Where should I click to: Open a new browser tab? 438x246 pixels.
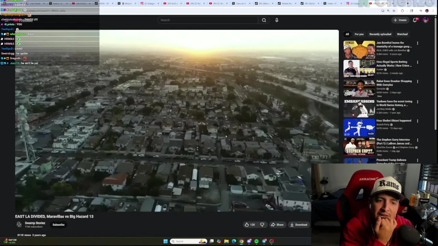tap(392, 3)
